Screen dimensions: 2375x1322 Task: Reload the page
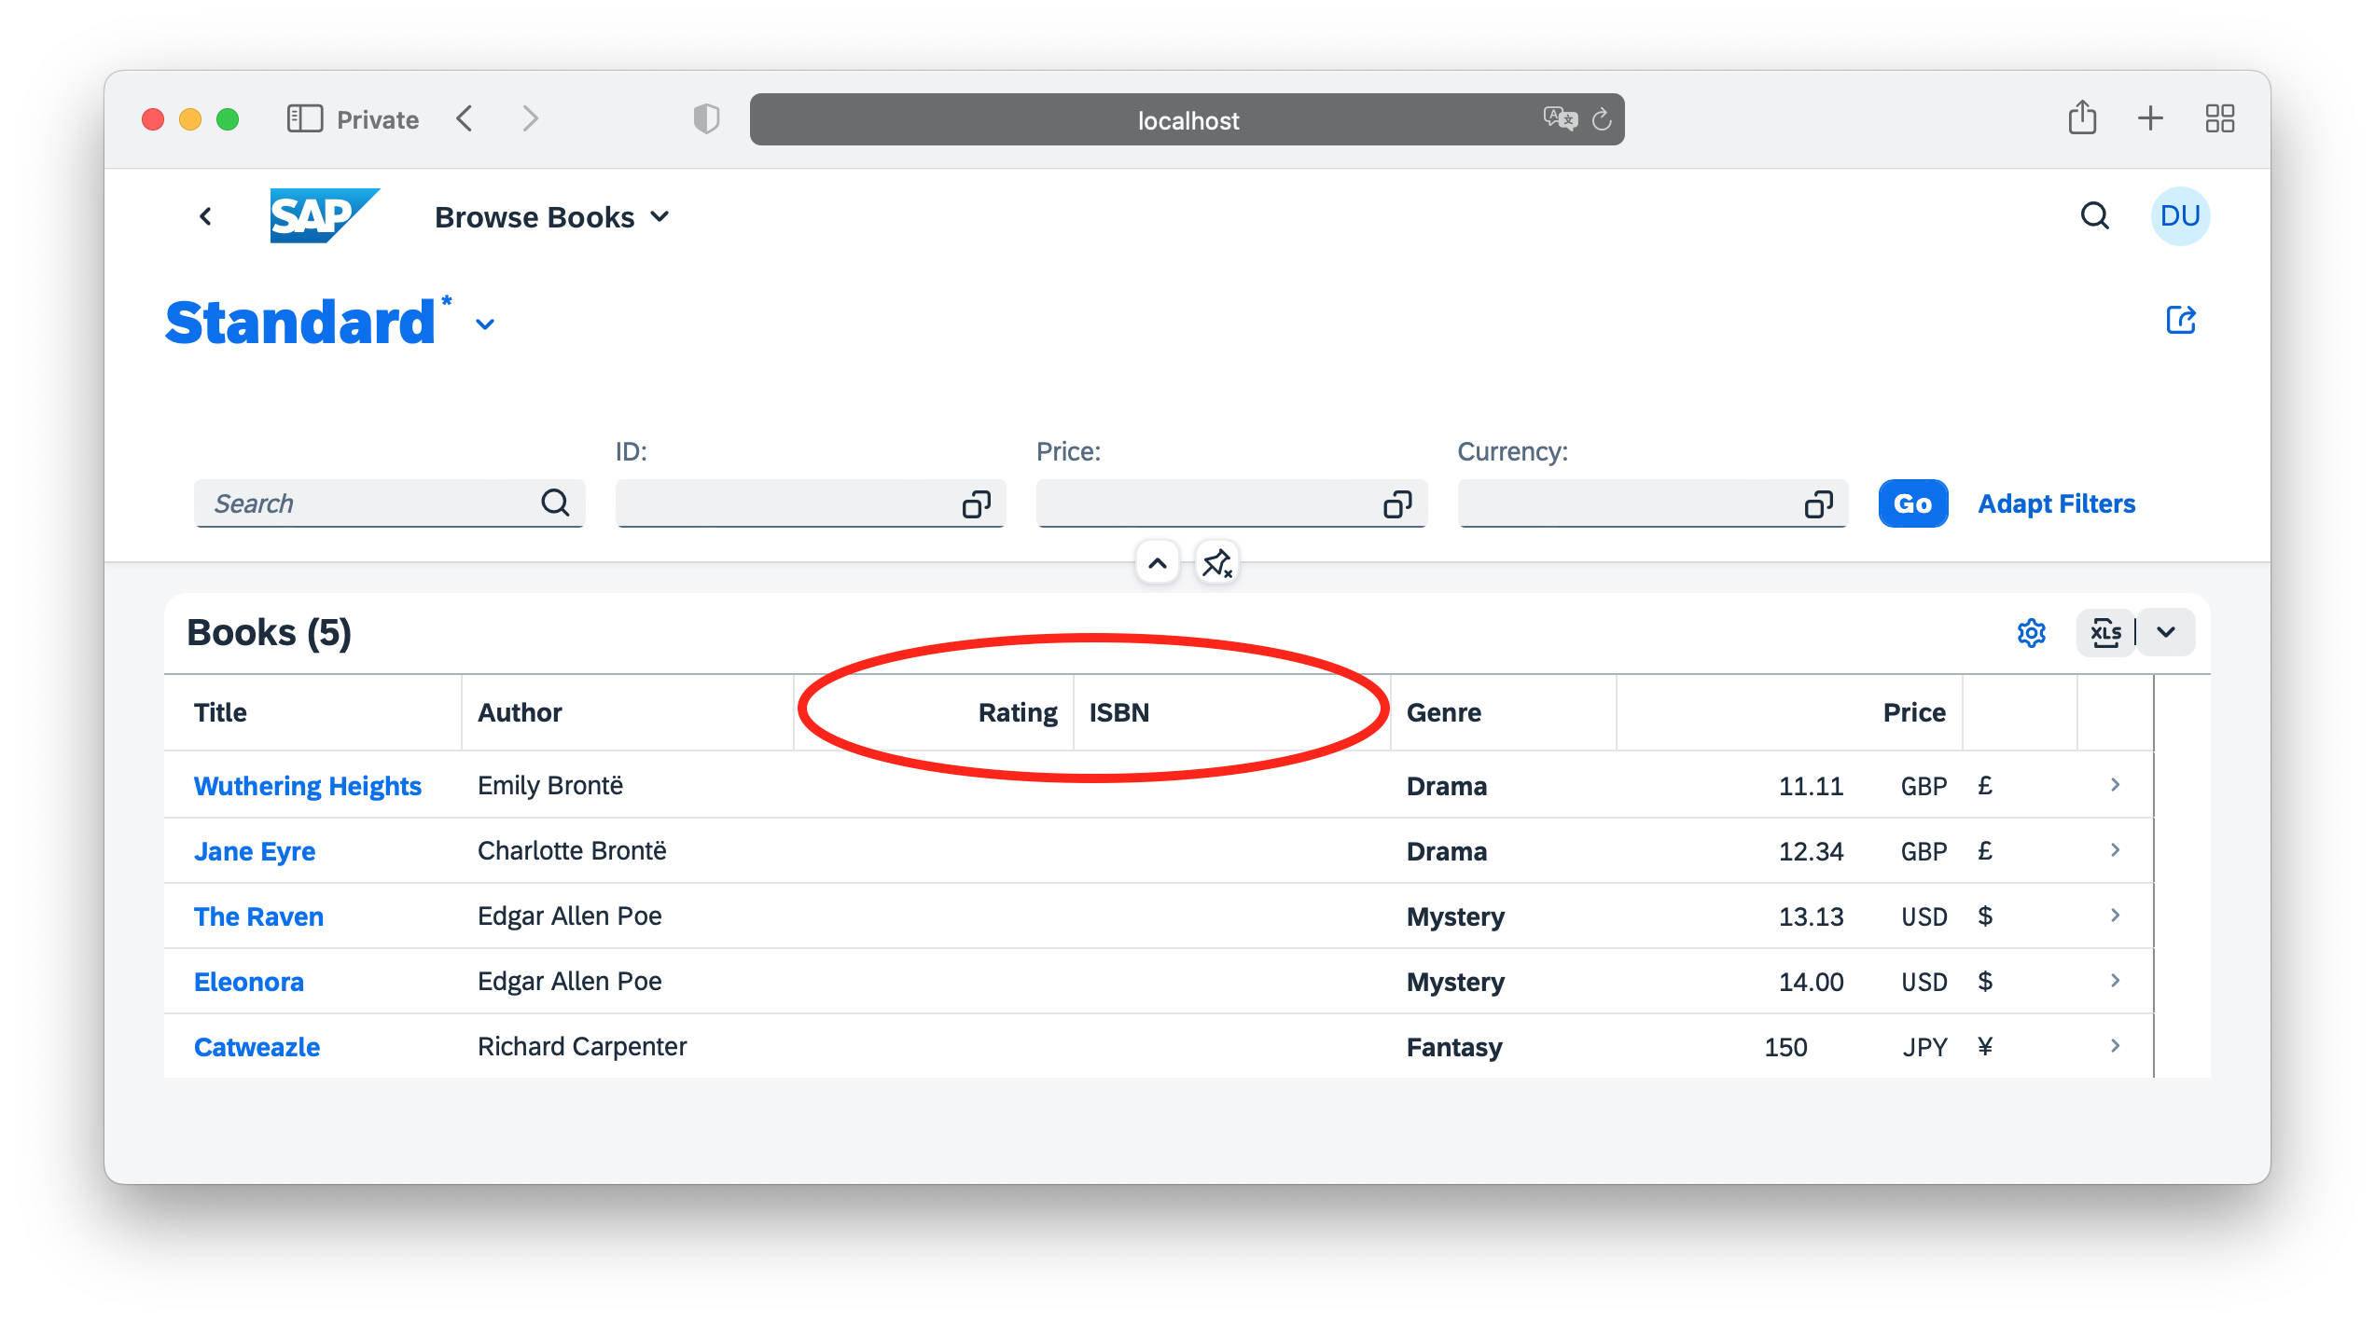[1601, 119]
